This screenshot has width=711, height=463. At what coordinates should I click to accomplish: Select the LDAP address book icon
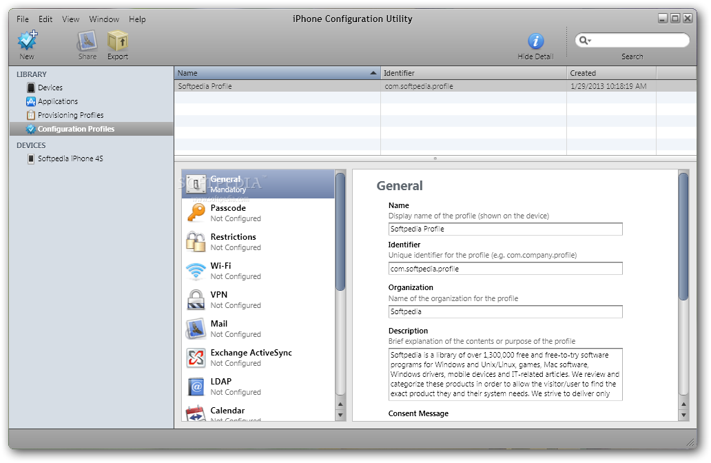196,387
